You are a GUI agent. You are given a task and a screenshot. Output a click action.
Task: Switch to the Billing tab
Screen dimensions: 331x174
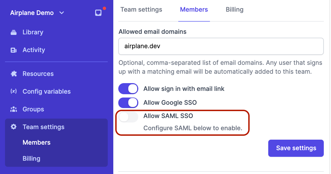[235, 9]
